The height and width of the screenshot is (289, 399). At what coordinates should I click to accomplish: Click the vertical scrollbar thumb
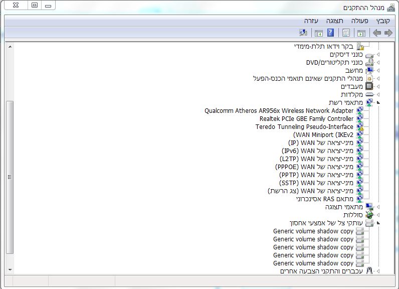tap(10, 177)
